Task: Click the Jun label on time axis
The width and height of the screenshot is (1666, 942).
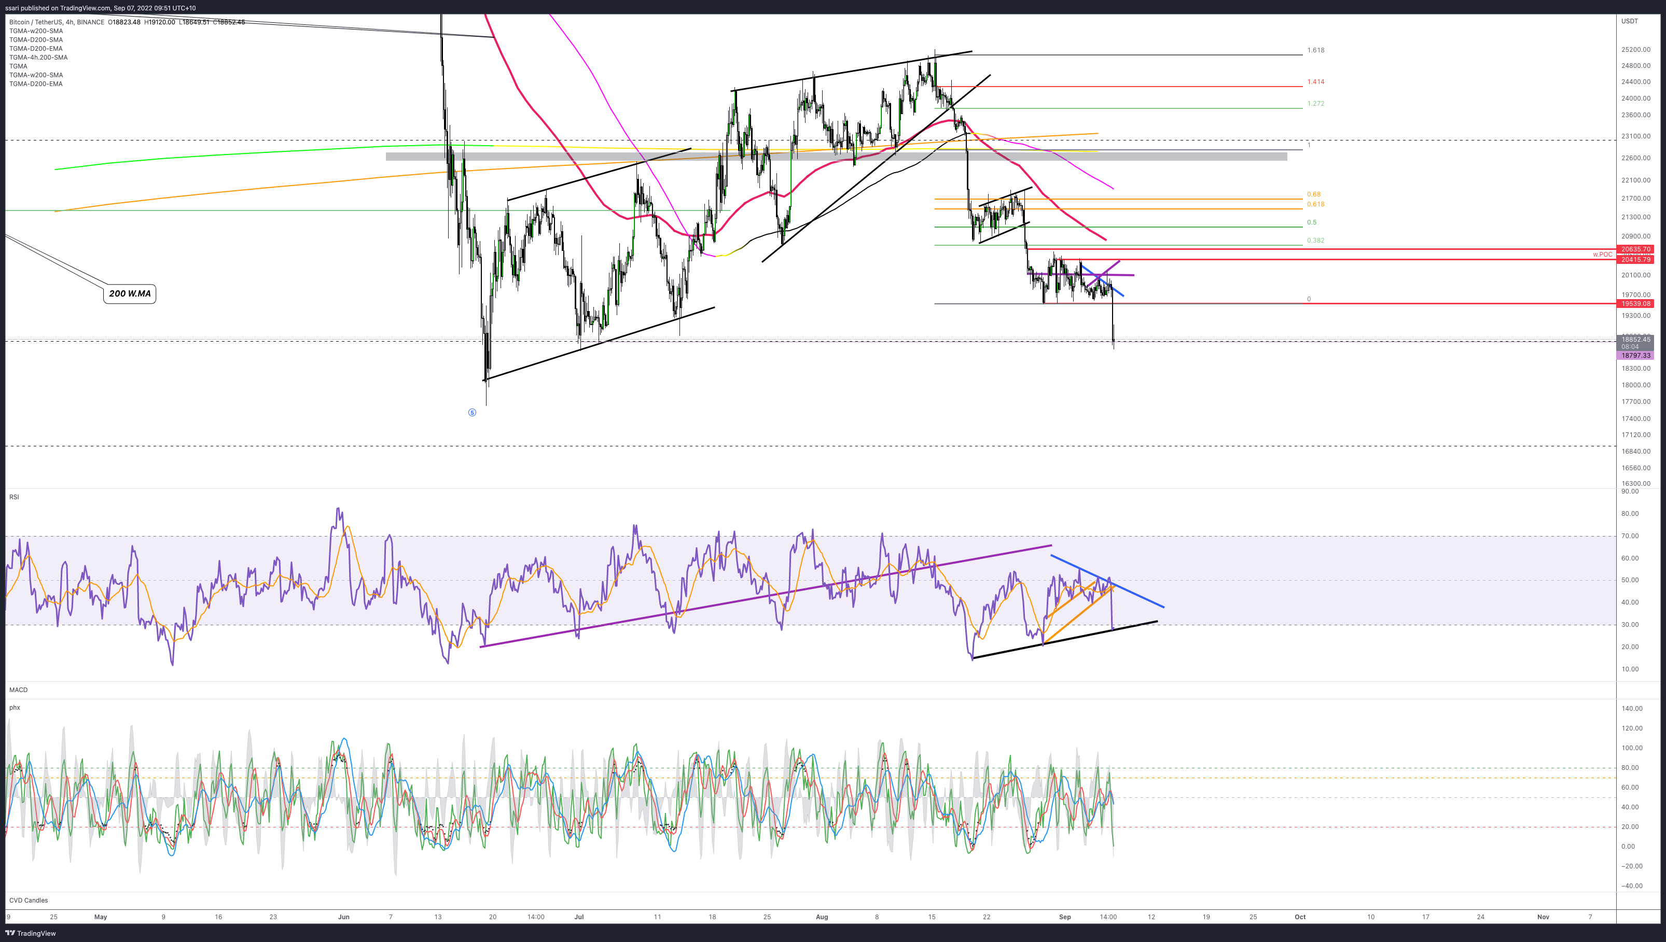Action: [344, 917]
